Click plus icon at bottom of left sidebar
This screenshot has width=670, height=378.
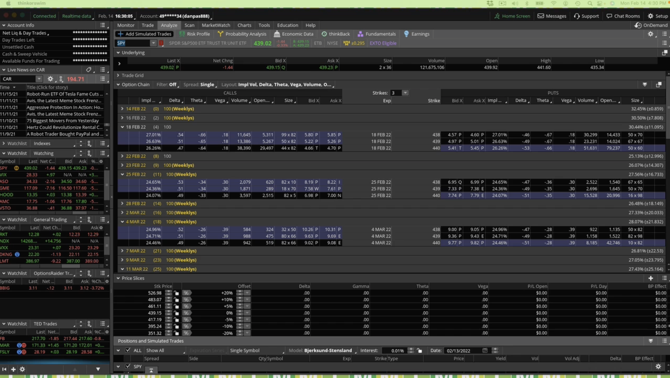(13, 369)
